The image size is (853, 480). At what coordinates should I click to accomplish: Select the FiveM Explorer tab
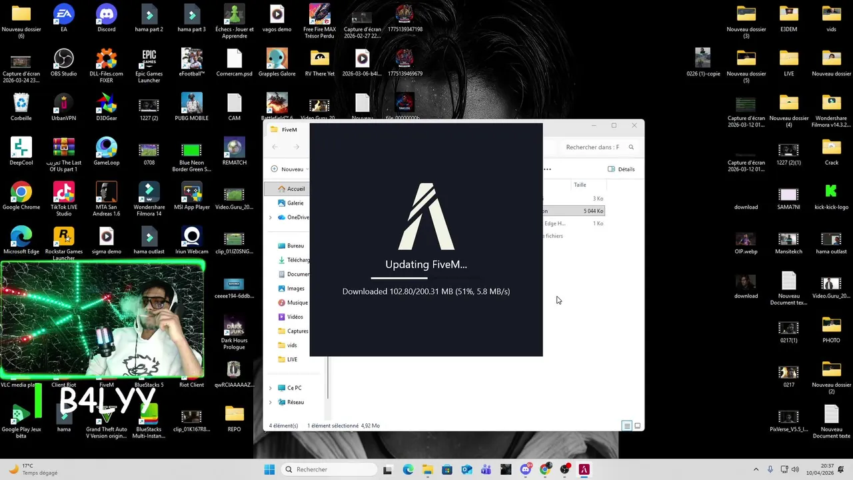289,129
